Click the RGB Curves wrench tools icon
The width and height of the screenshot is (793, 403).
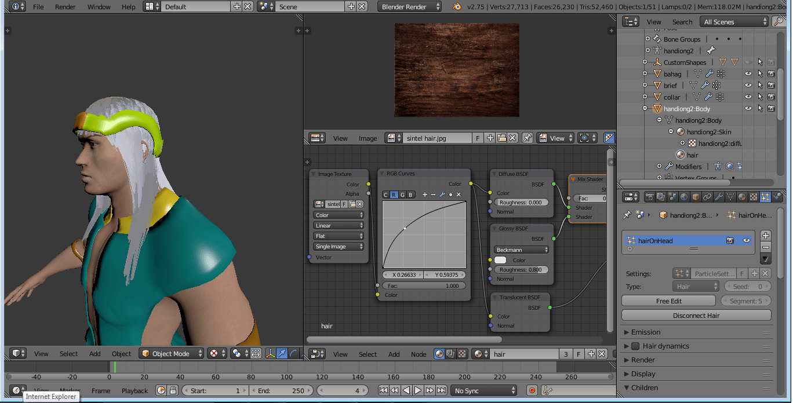(x=442, y=195)
